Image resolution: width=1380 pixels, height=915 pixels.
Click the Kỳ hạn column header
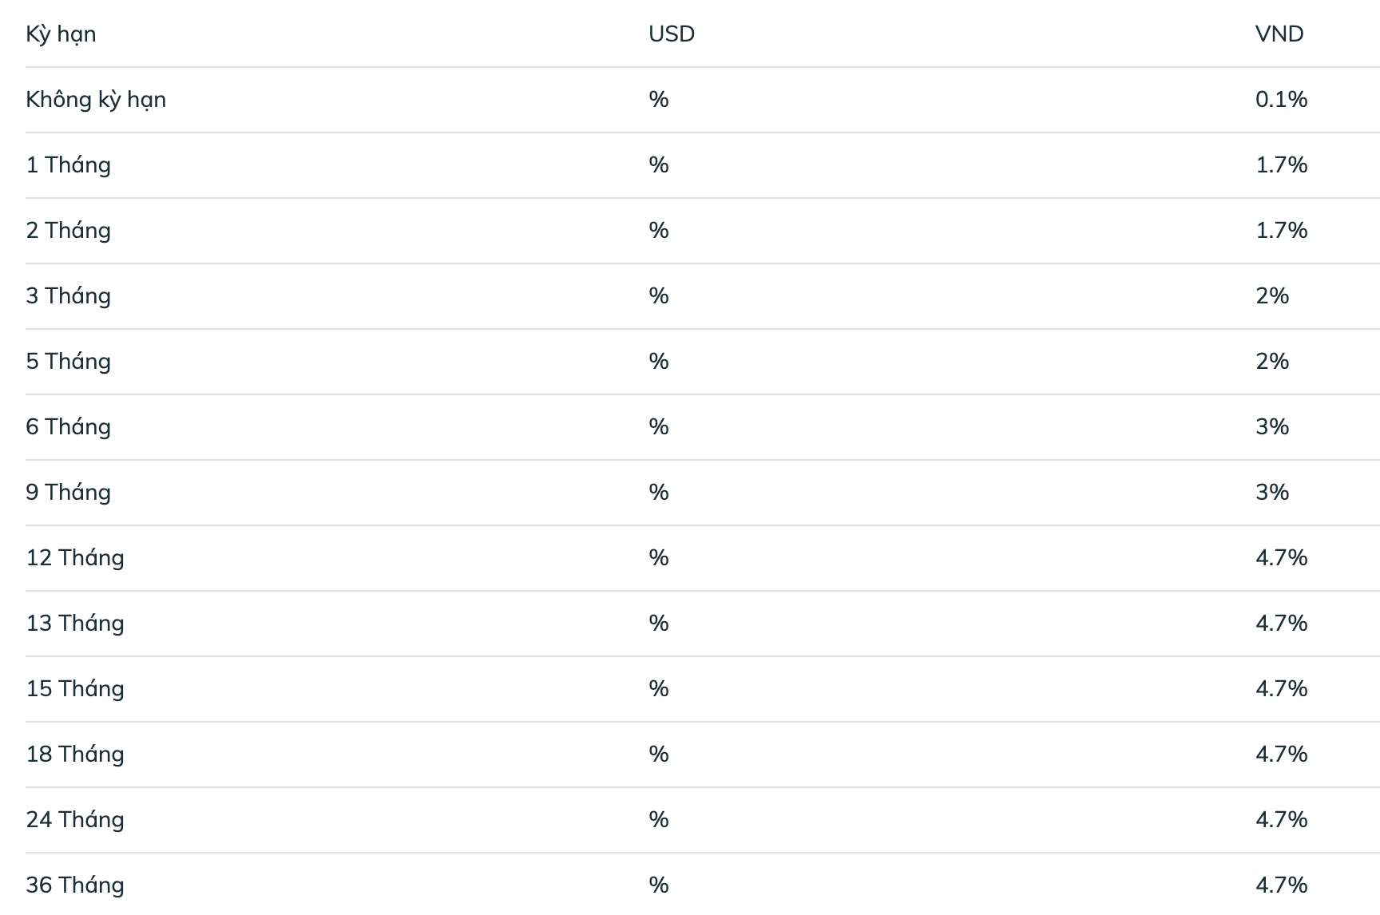pos(61,34)
